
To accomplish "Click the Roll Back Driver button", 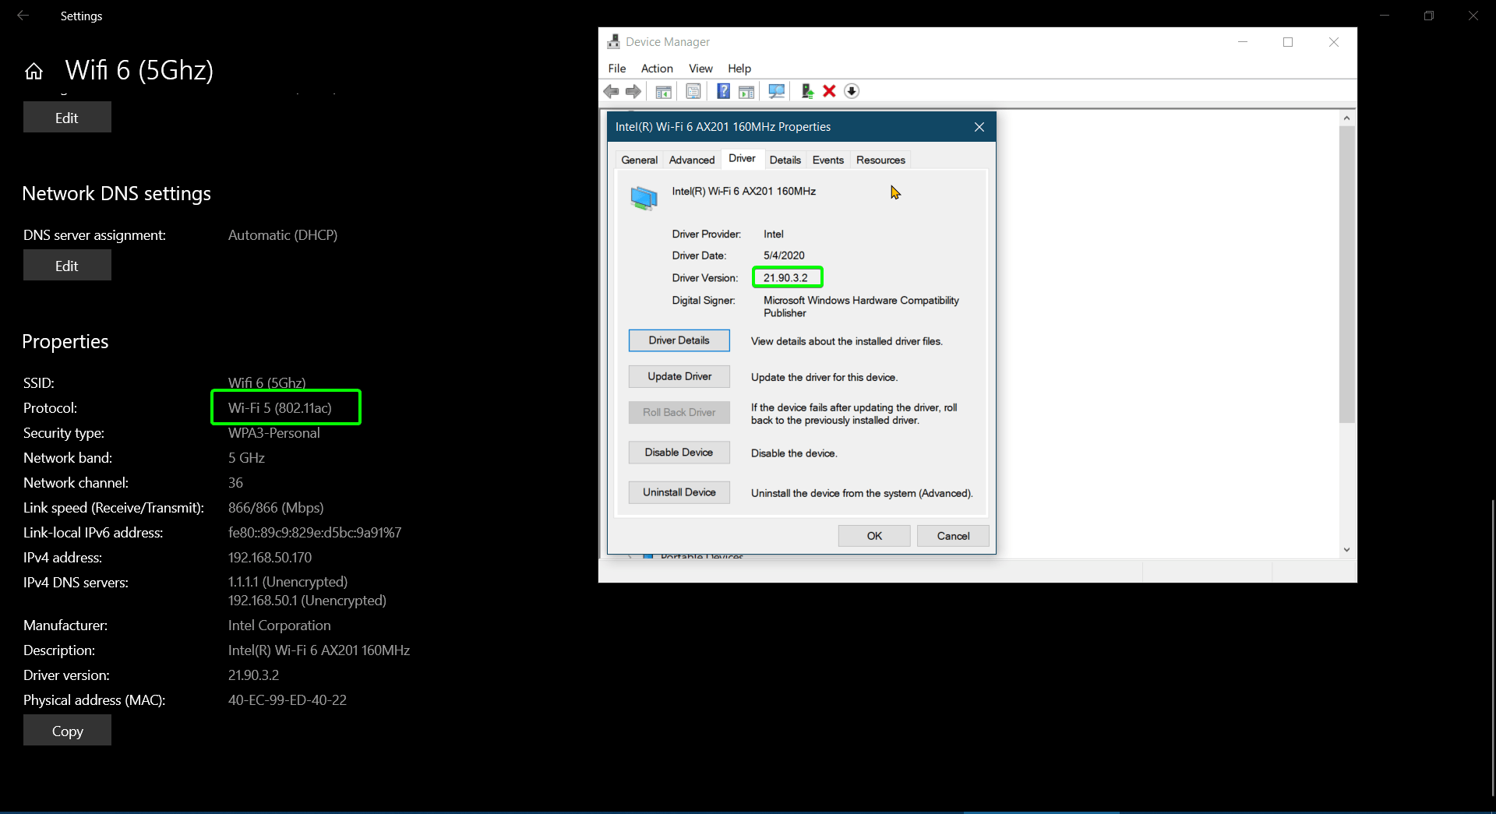I will pos(679,412).
